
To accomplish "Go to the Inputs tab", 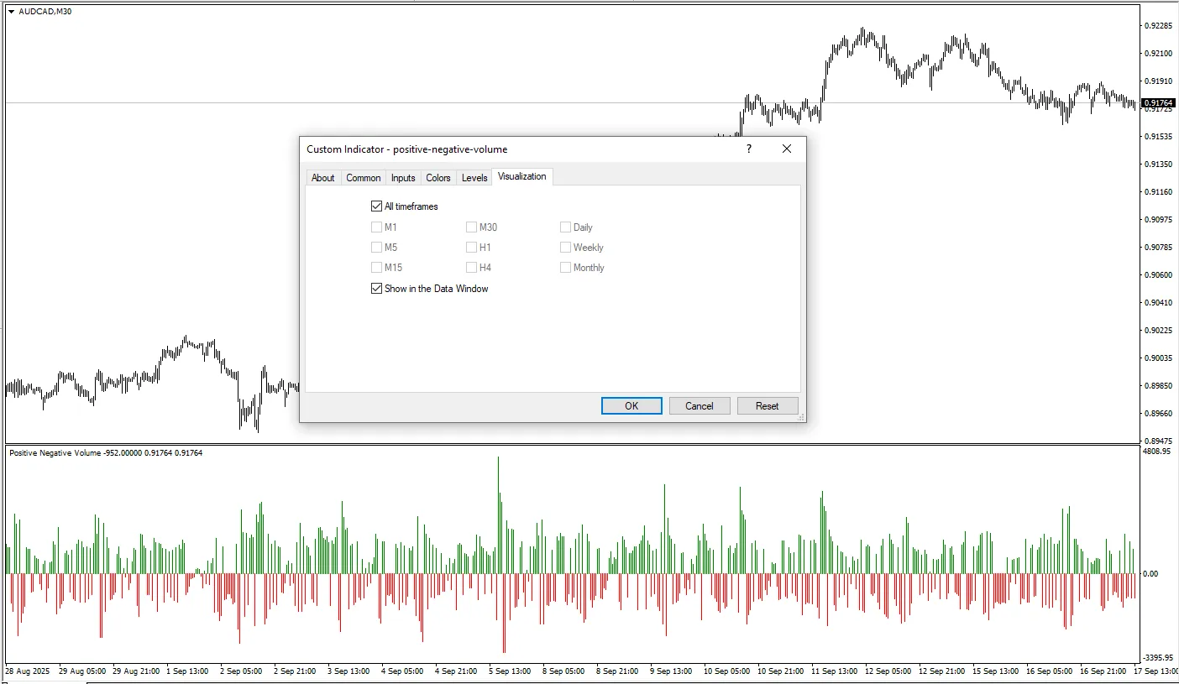I will 403,178.
